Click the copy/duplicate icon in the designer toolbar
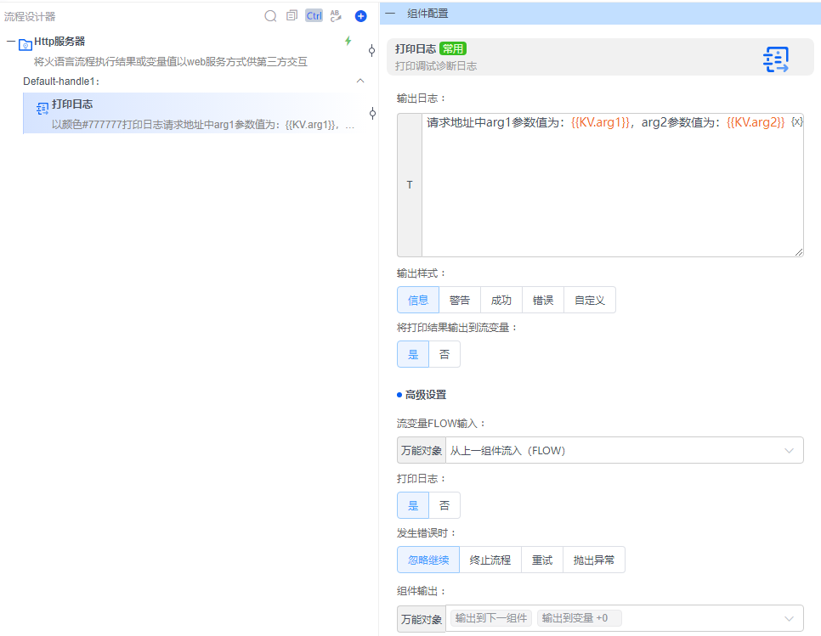 pyautogui.click(x=291, y=15)
